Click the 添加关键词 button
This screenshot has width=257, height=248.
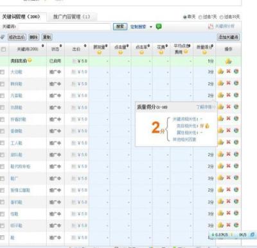click(228, 37)
